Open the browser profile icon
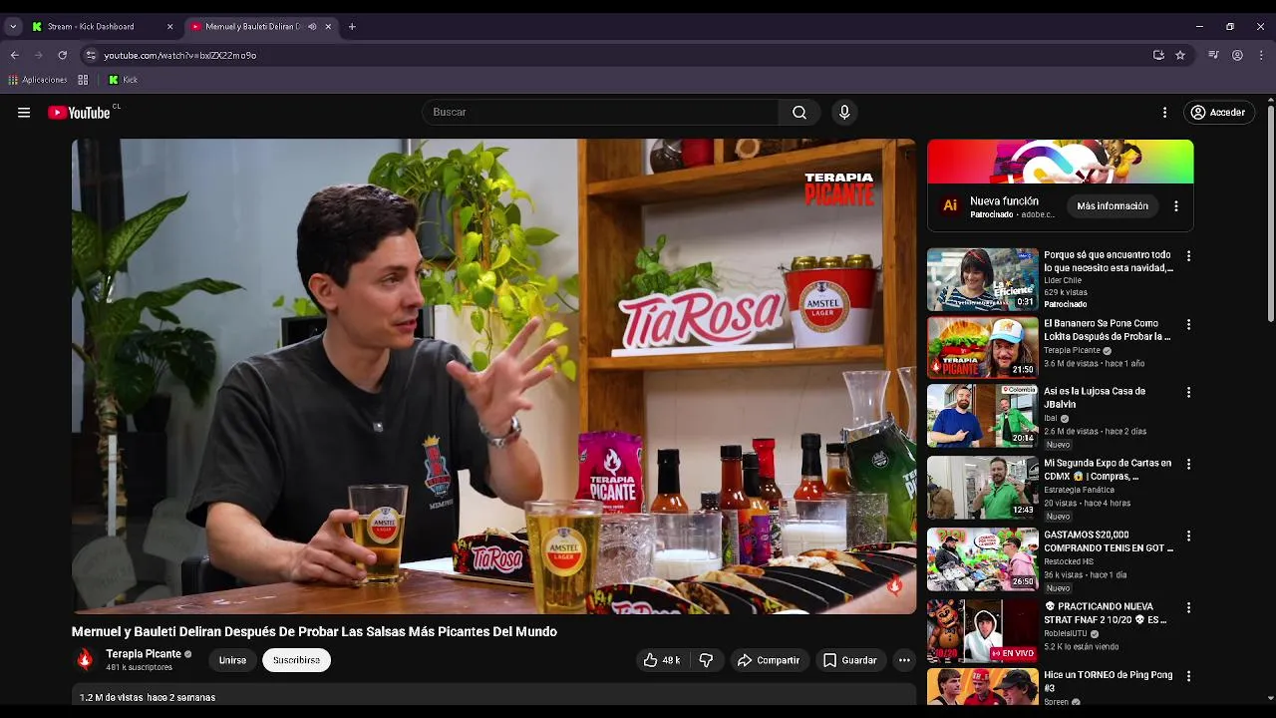This screenshot has width=1276, height=718. click(x=1237, y=55)
